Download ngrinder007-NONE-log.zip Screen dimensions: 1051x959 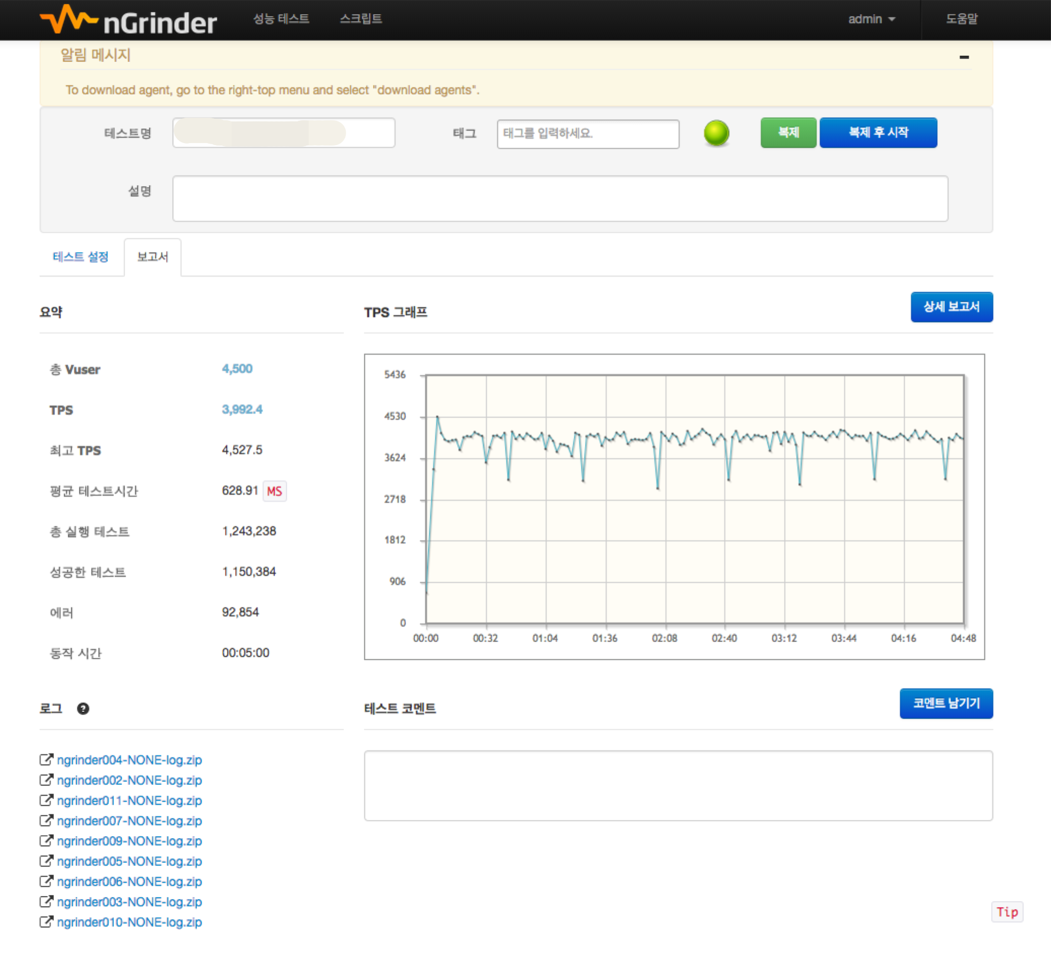(130, 820)
